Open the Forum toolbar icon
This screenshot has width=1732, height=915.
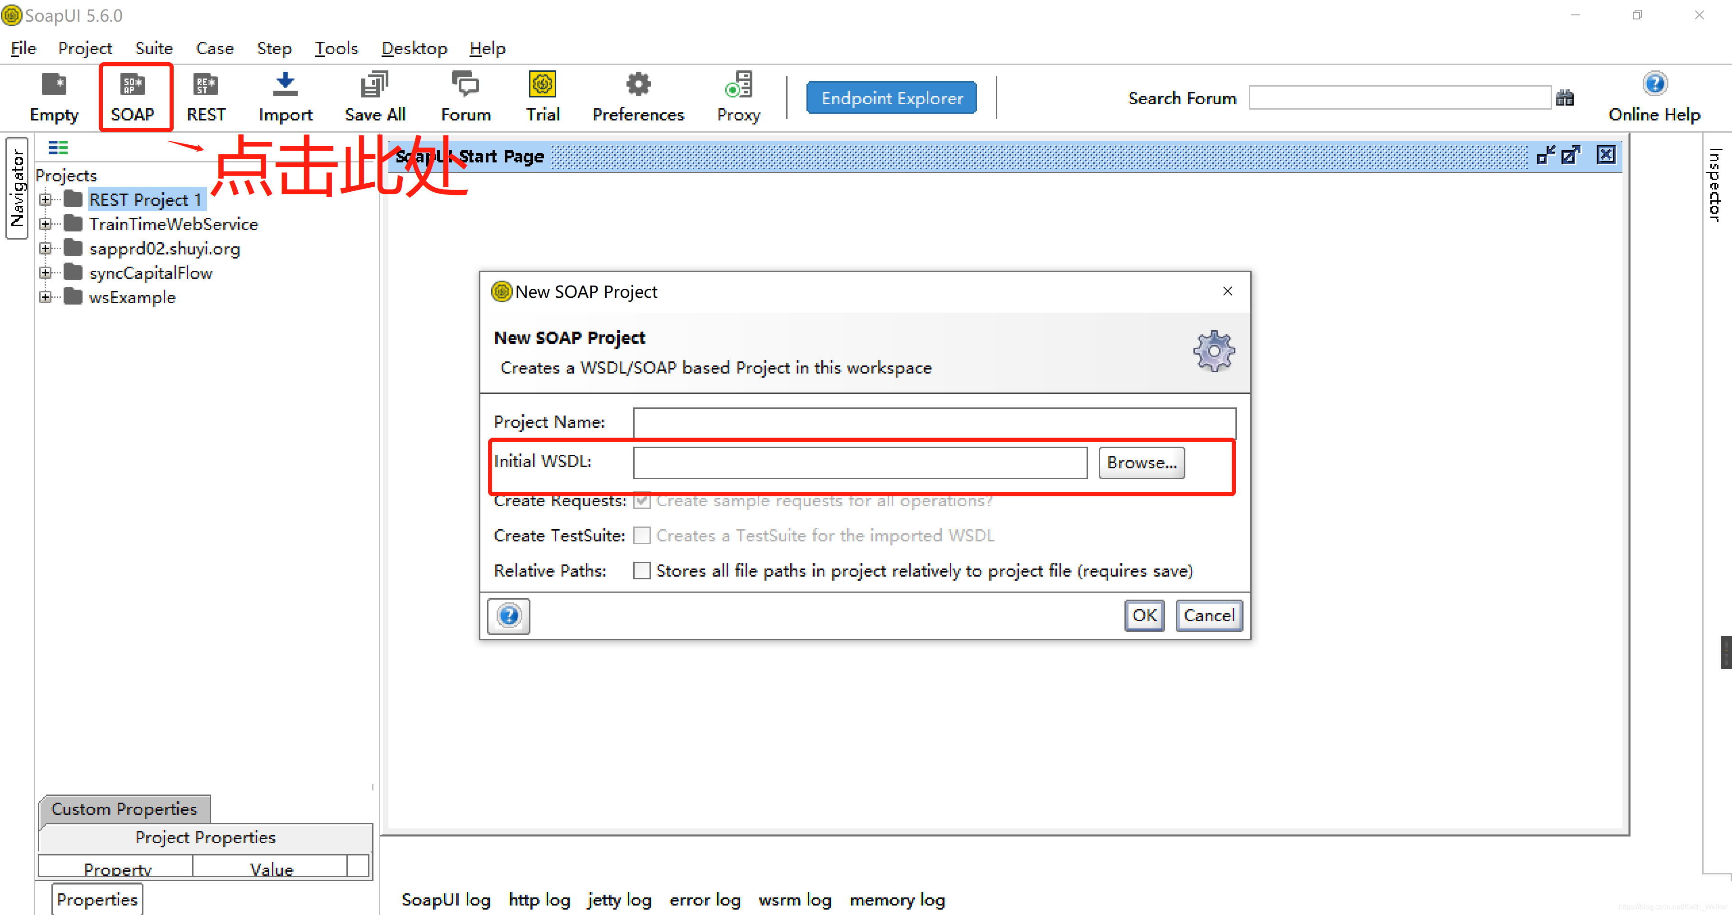(465, 97)
